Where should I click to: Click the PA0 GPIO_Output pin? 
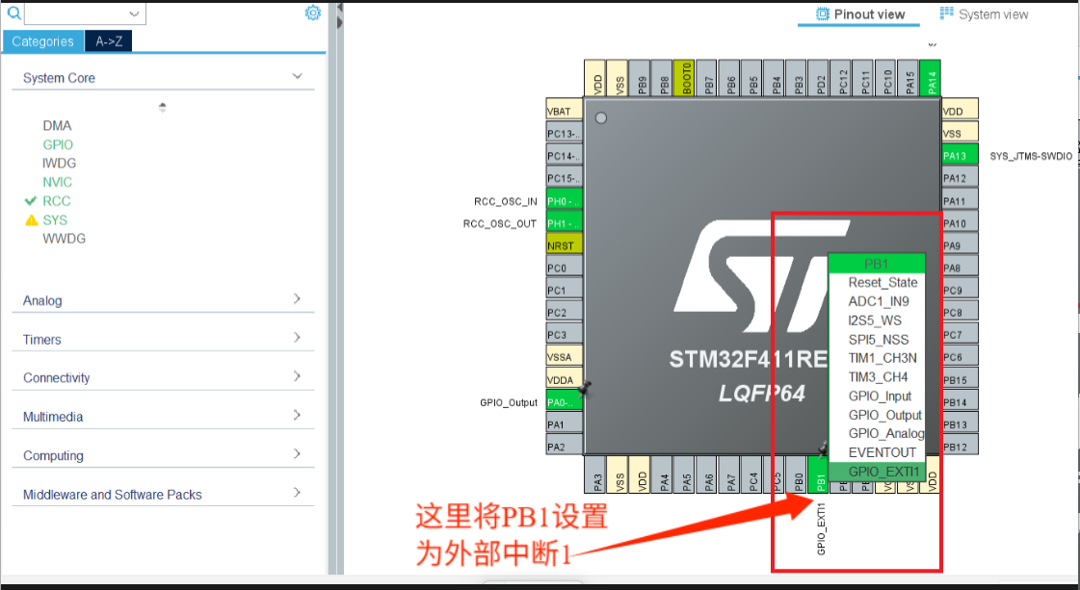(565, 402)
